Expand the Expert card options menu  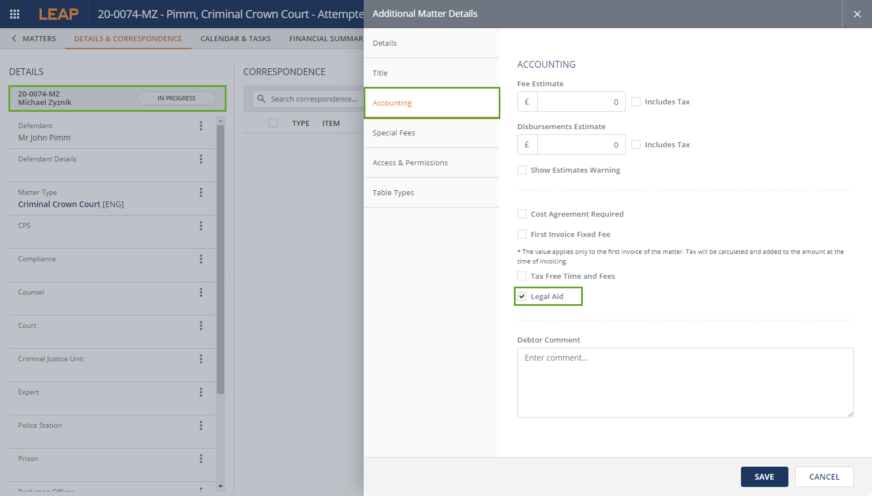click(200, 392)
